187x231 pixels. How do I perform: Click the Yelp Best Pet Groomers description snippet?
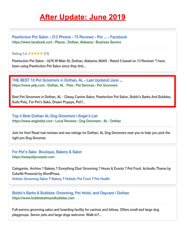pos(92,99)
